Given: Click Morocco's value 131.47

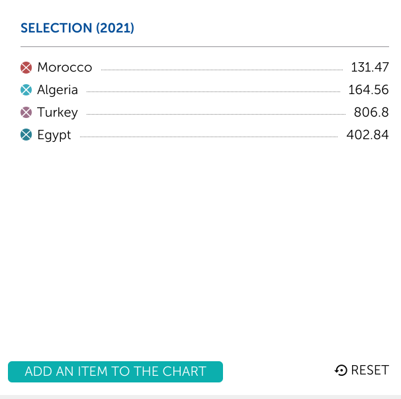Looking at the screenshot, I should pyautogui.click(x=370, y=68).
